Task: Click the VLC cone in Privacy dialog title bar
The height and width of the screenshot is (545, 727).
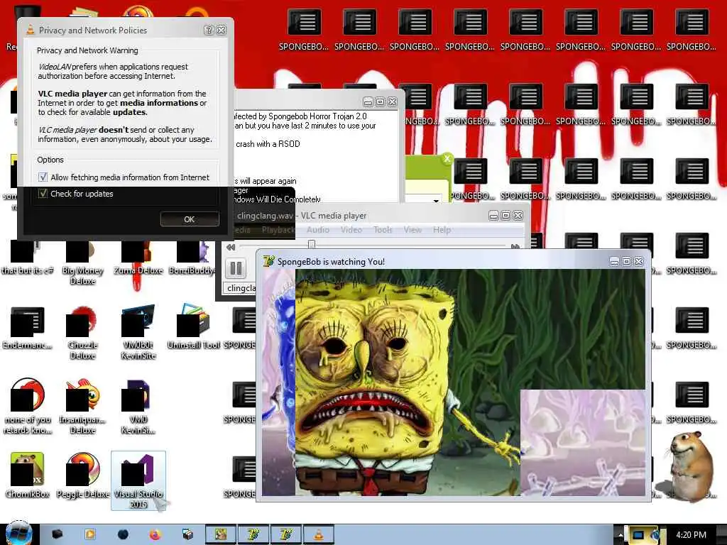Action: pyautogui.click(x=30, y=30)
